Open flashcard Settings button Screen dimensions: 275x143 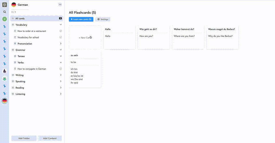tap(103, 19)
